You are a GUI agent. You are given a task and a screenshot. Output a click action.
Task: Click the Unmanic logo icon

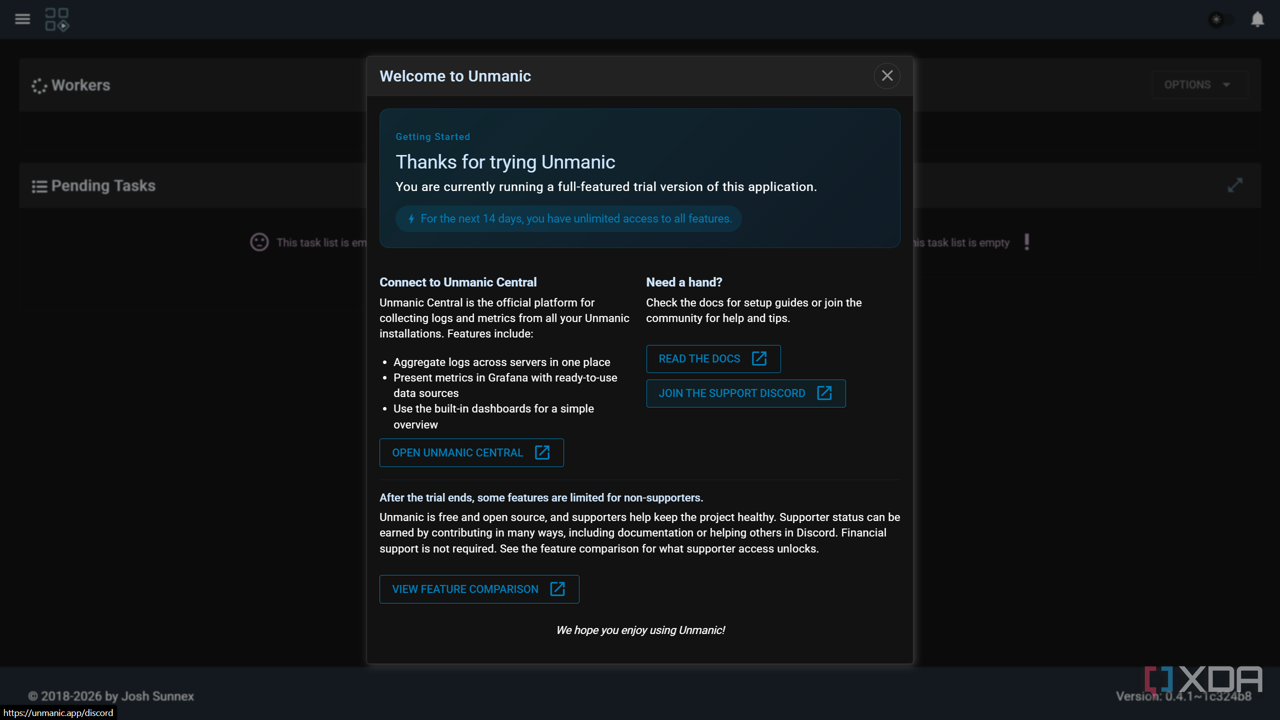[57, 19]
